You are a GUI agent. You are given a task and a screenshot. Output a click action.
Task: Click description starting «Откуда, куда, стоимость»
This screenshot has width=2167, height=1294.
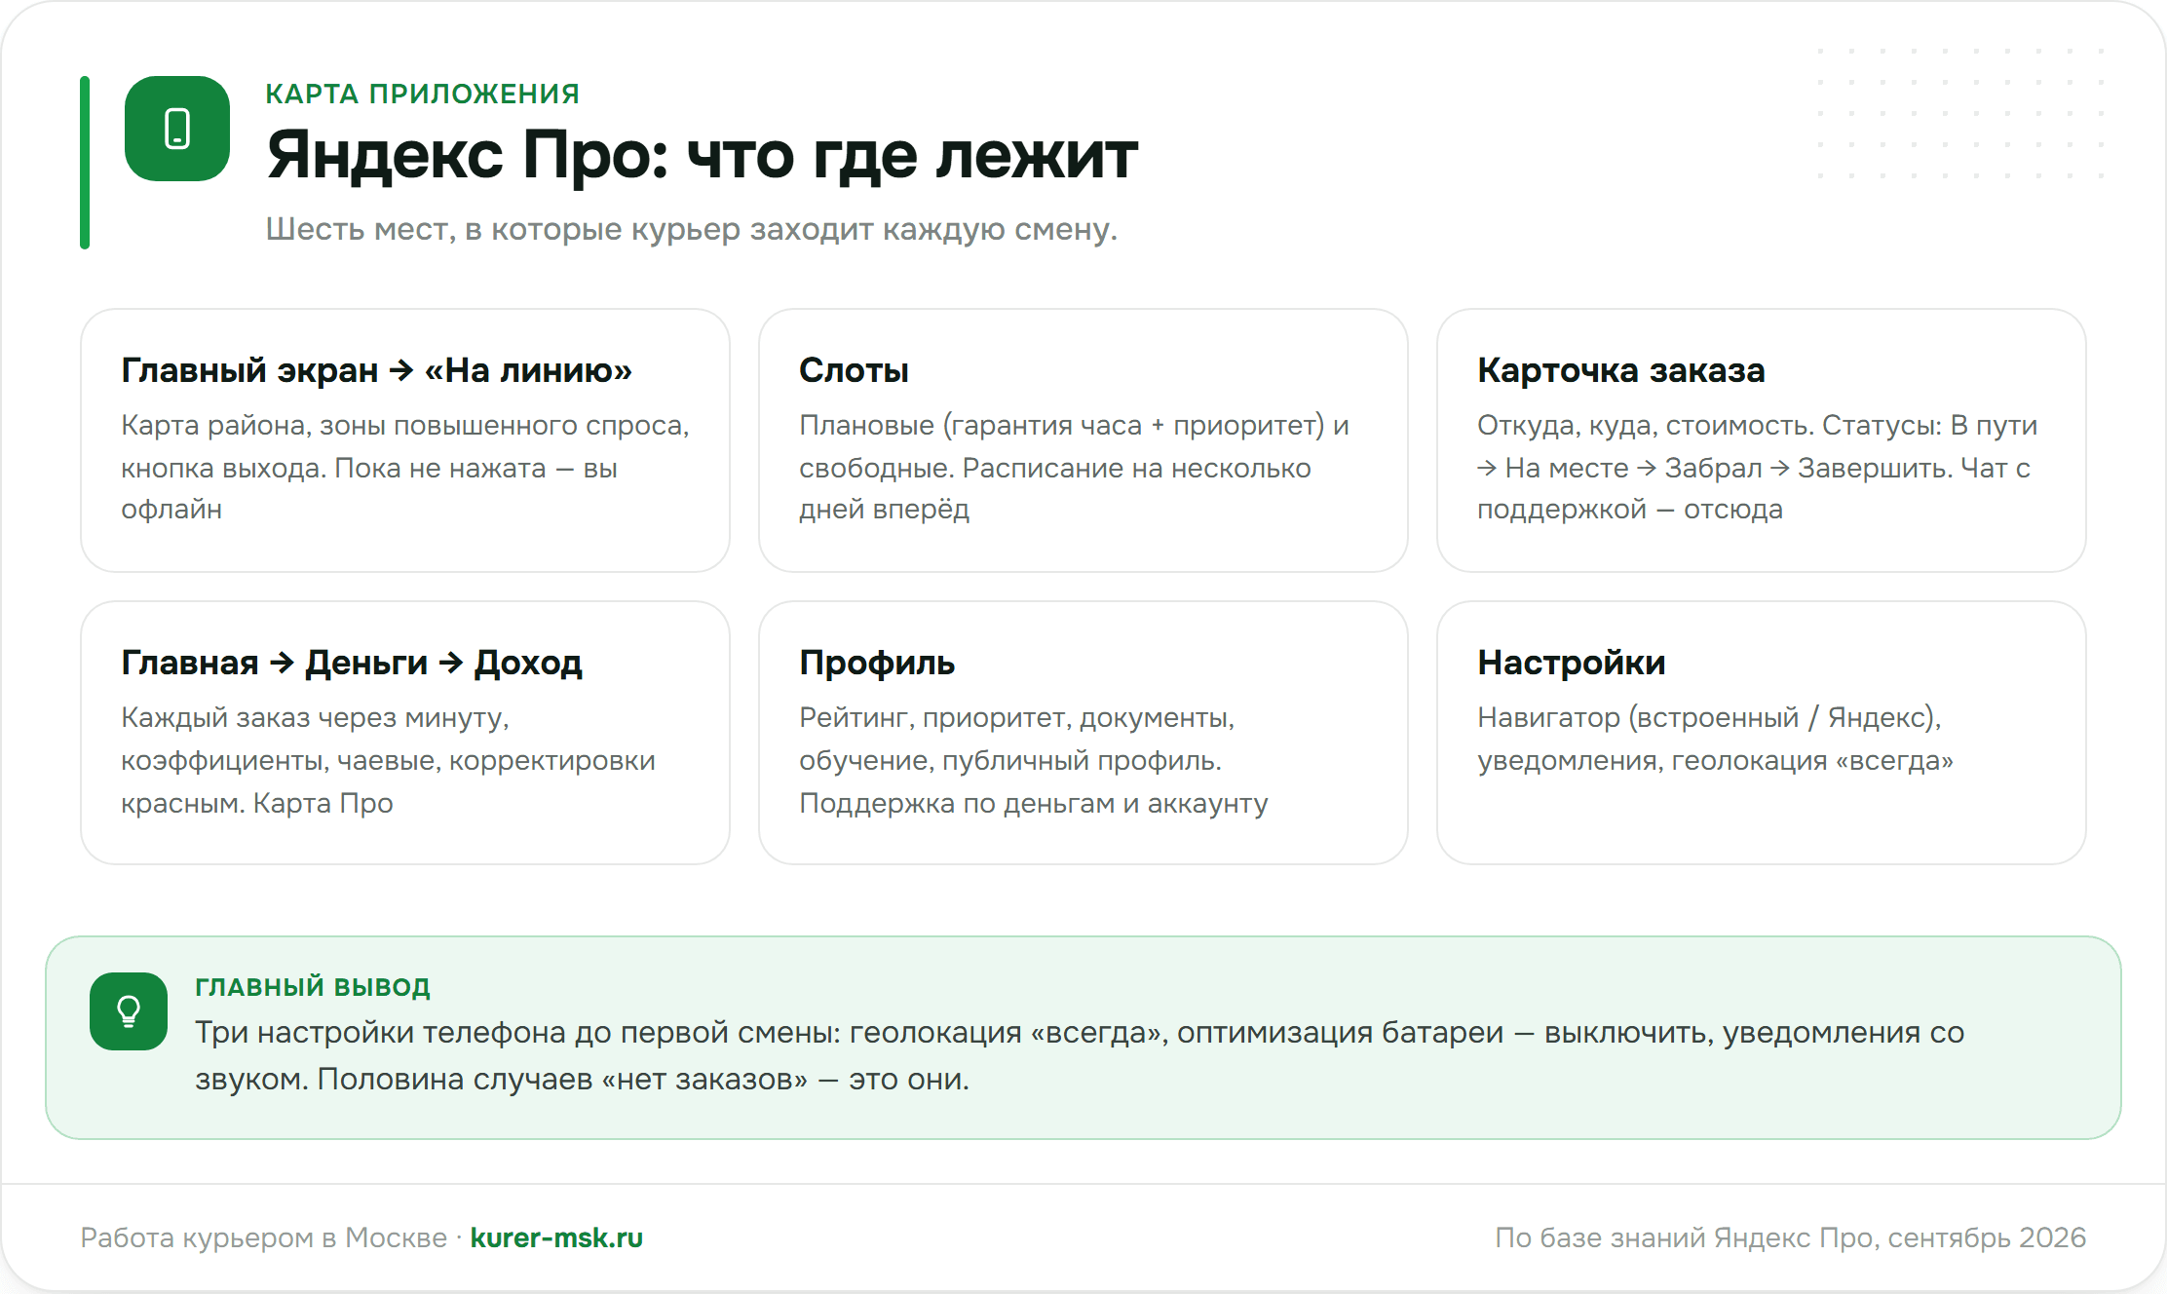[x=1758, y=467]
